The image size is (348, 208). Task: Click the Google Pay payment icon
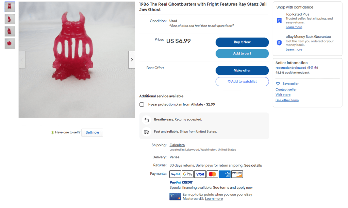(187, 174)
